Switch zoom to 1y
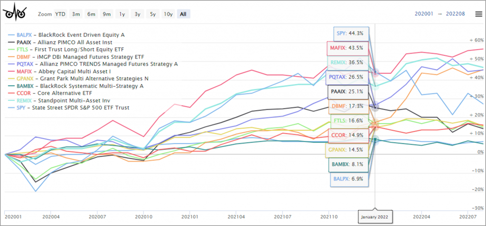This screenshot has height=226, width=486. [122, 14]
